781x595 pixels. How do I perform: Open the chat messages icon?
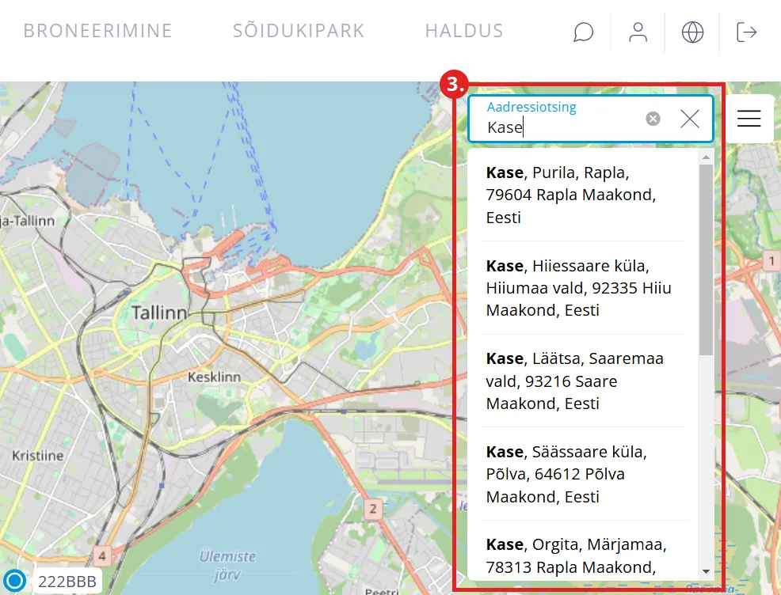point(583,32)
